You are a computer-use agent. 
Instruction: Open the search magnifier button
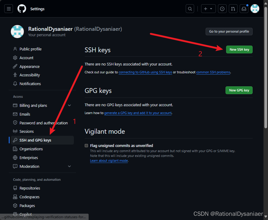[x=190, y=9]
